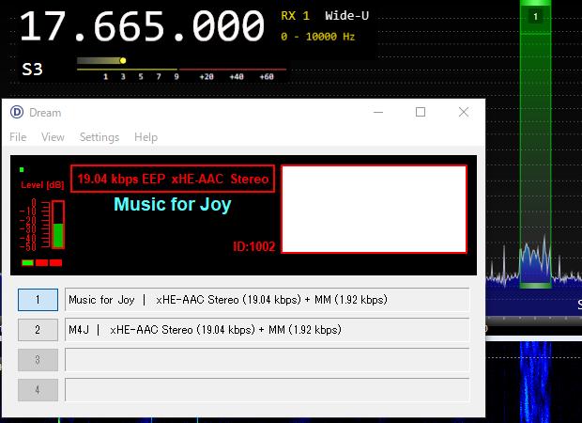Open the Settings menu
The width and height of the screenshot is (582, 423).
tap(99, 137)
